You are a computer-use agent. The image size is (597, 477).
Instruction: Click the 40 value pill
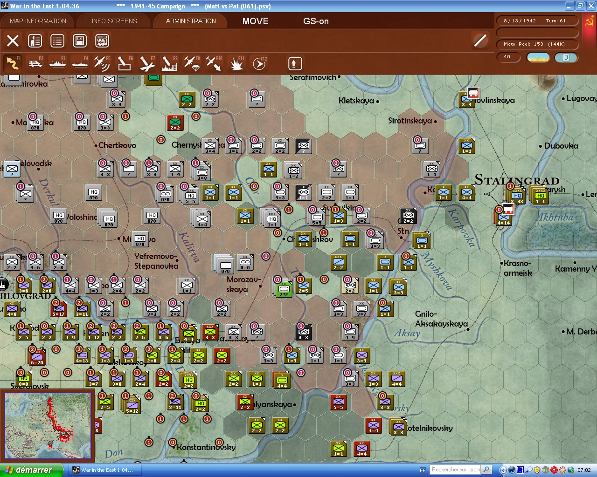click(509, 57)
